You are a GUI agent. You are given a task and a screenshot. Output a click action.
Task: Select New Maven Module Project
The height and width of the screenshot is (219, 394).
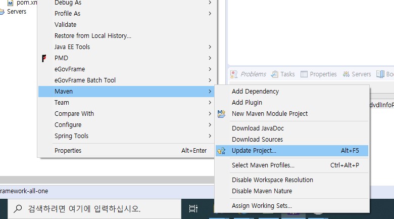[x=292, y=113]
